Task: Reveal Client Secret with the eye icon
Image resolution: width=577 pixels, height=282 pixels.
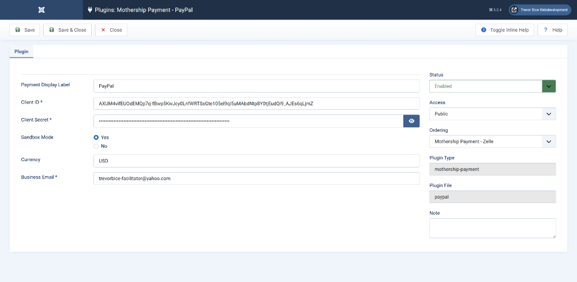Action: tap(411, 121)
